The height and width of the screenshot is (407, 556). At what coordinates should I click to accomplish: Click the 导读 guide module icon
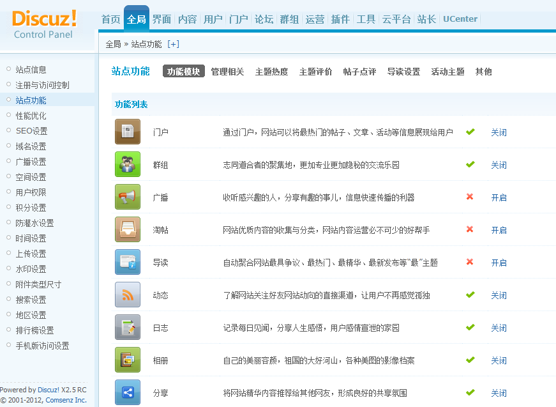(x=128, y=262)
